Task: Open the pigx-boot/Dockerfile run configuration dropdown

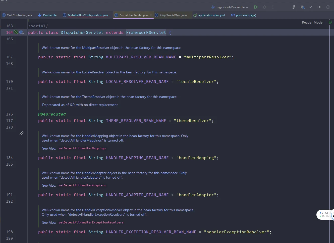Action: [x=230, y=7]
